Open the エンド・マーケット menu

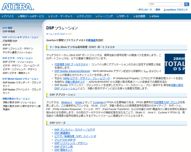61,16
